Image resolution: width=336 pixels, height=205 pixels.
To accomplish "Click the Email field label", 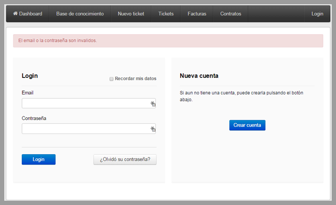I will click(27, 93).
